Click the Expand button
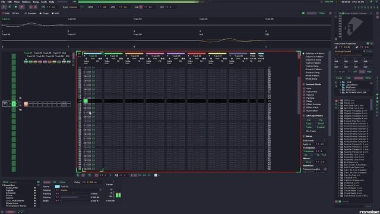Viewport: 380px width, 214px height. coord(321,127)
